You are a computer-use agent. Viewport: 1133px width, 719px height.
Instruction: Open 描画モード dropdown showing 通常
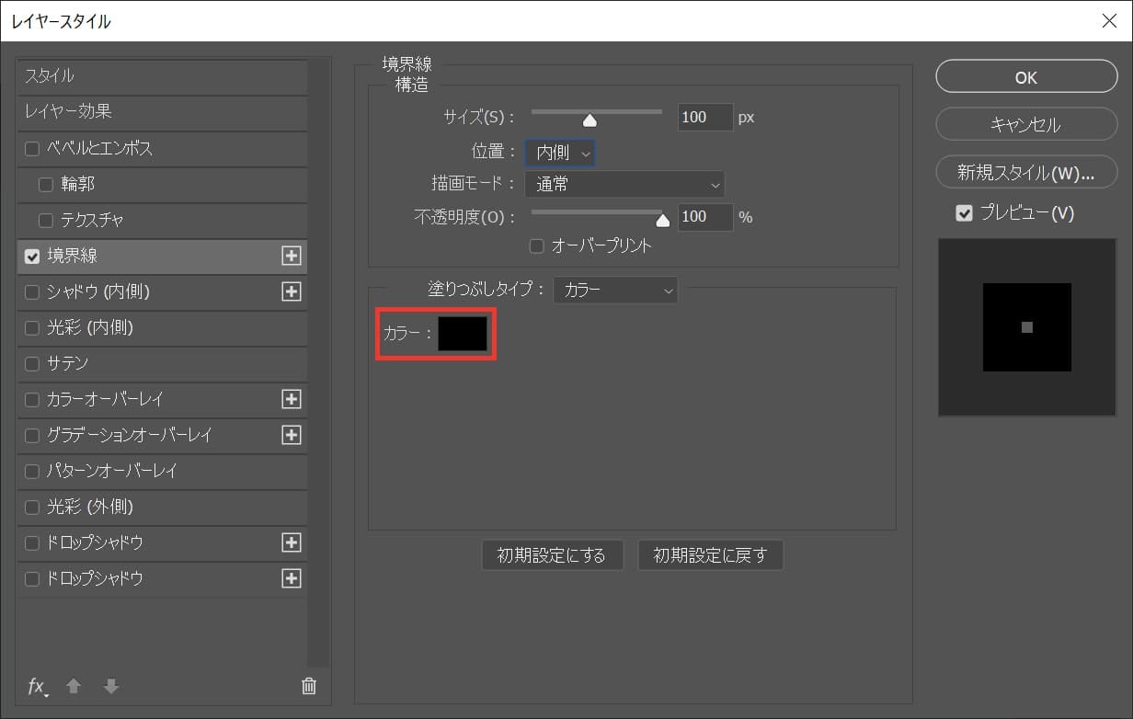pyautogui.click(x=624, y=184)
